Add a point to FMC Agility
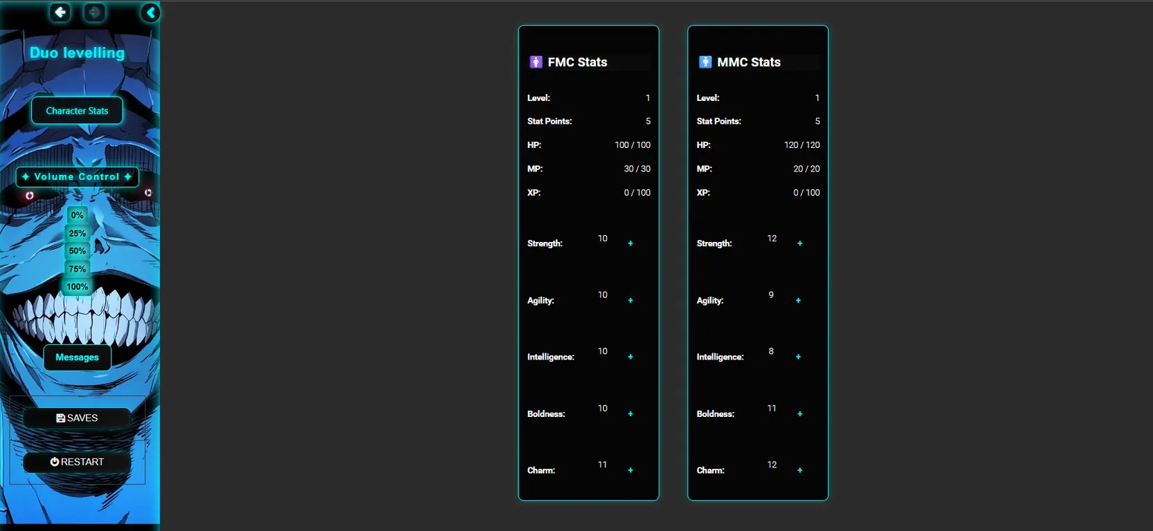This screenshot has height=531, width=1153. 630,301
